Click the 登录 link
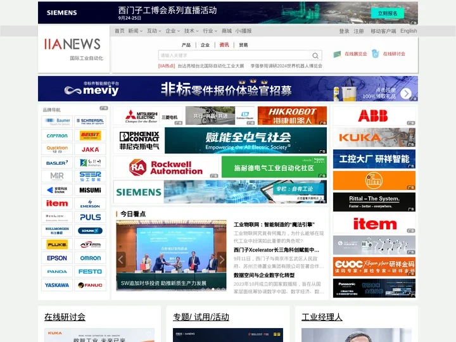 pos(344,31)
